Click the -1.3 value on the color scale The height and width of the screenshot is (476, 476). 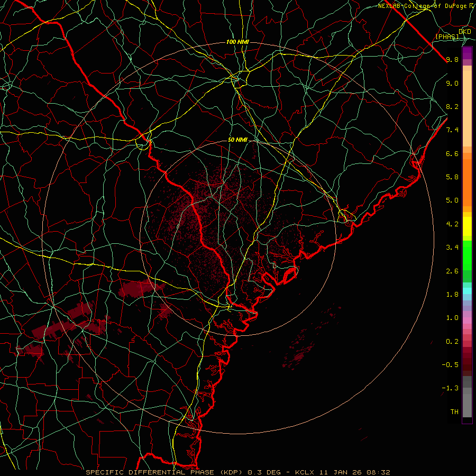[x=450, y=388]
